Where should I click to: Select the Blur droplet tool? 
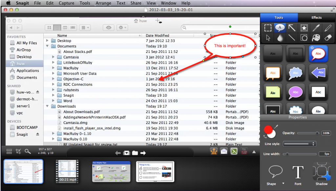tap(280, 38)
